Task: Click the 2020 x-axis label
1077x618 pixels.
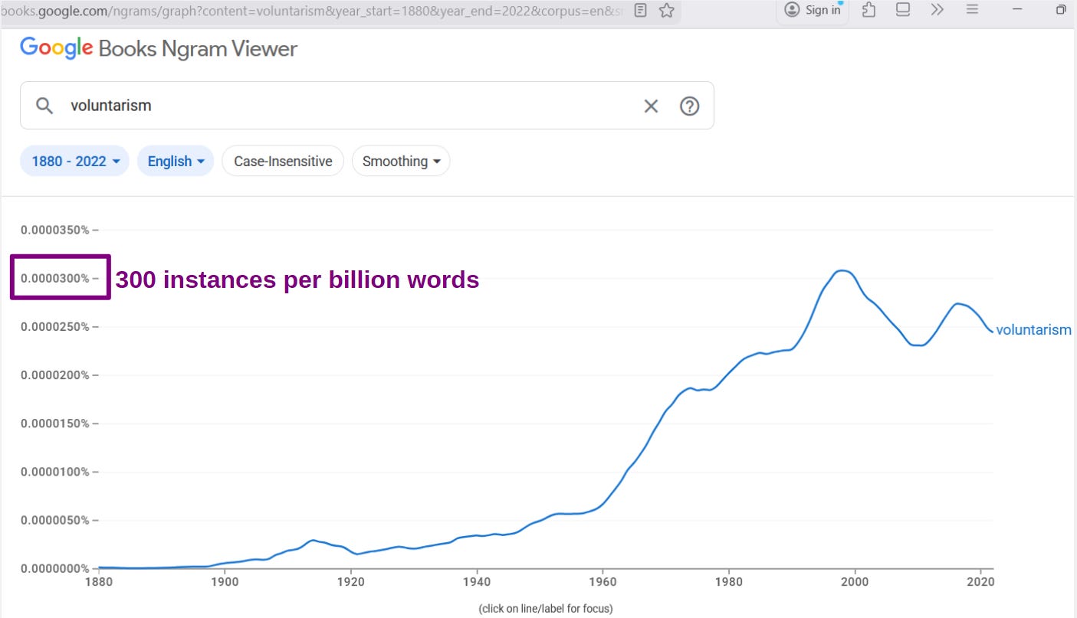Action: pyautogui.click(x=980, y=582)
